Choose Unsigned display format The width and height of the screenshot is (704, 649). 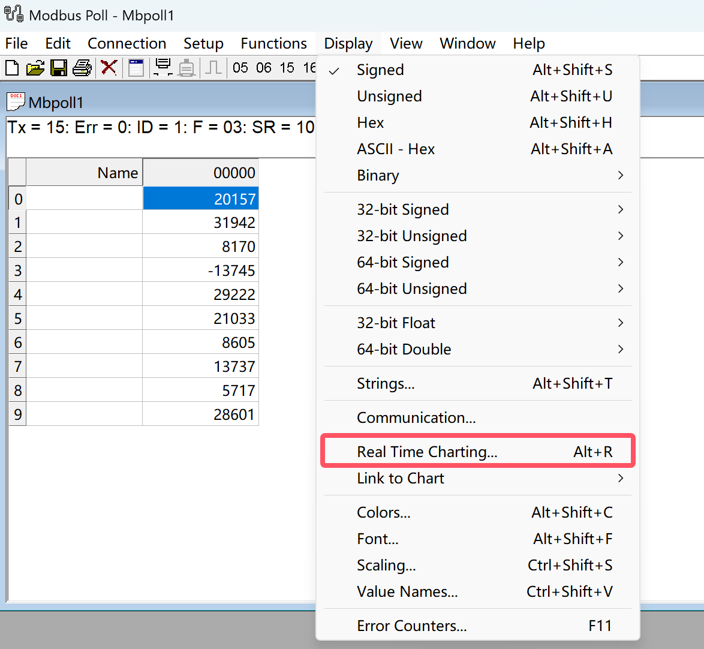[478, 96]
